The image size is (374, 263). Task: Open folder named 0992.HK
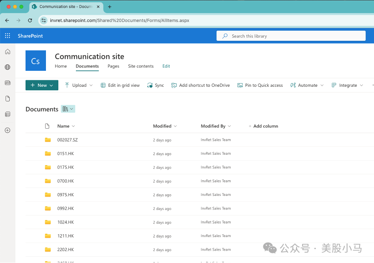pos(66,208)
